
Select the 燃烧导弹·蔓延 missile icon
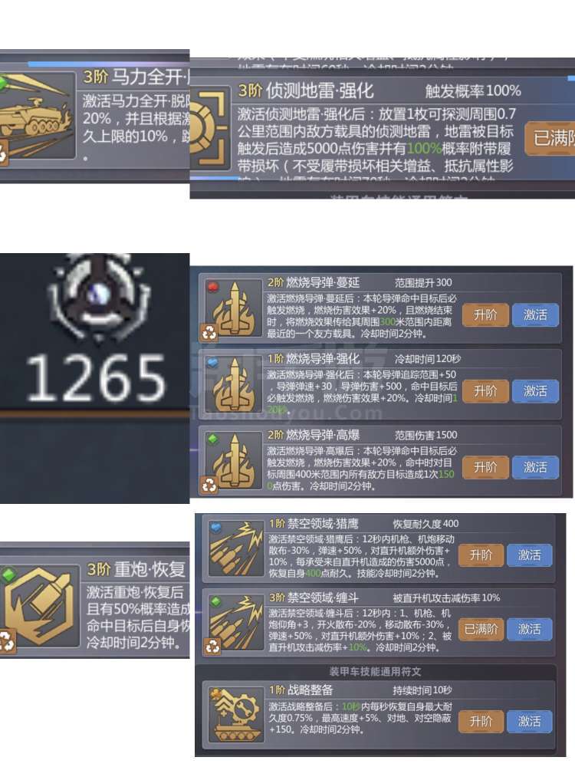click(x=233, y=309)
